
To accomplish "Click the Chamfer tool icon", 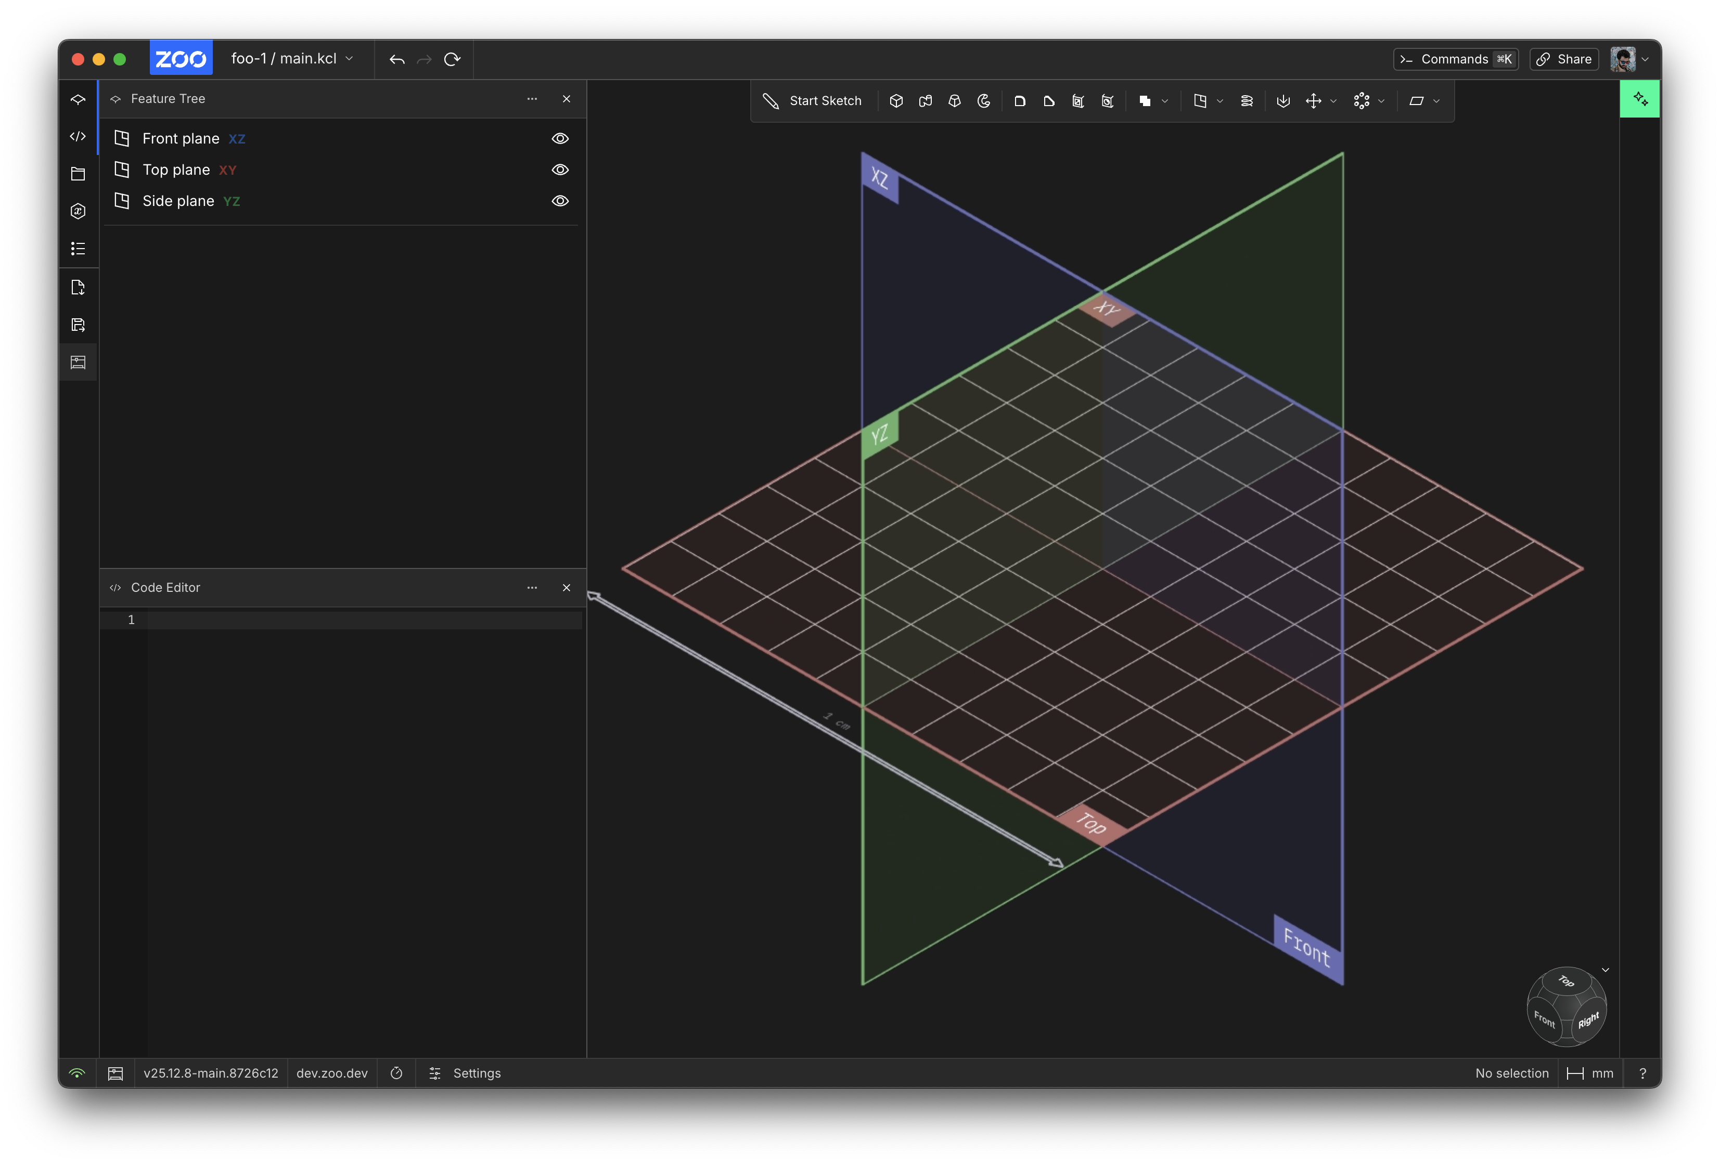I will tap(1049, 100).
